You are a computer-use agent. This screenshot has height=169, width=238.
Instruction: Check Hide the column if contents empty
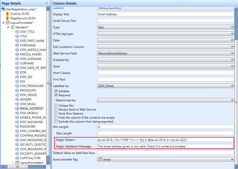tap(56, 118)
